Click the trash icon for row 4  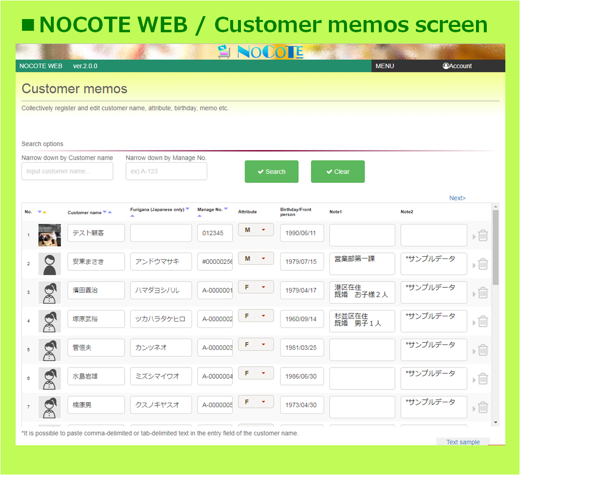483,322
